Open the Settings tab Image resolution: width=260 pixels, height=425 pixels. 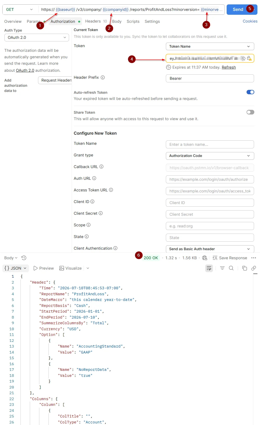coord(152,21)
